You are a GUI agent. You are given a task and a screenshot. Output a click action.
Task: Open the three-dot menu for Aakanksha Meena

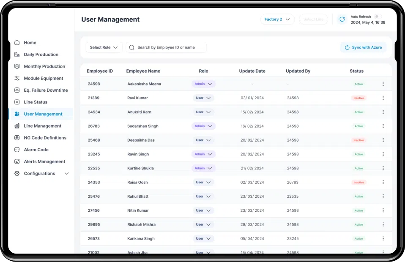[383, 84]
